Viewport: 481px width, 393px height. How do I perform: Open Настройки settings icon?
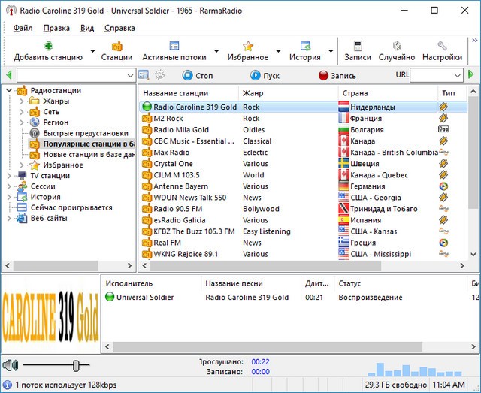click(442, 47)
